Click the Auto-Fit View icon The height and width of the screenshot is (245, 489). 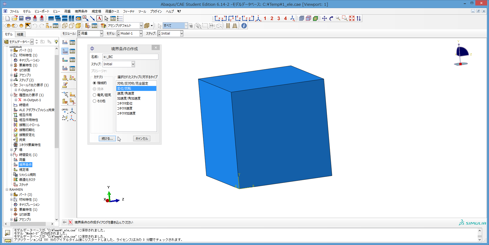[352, 18]
